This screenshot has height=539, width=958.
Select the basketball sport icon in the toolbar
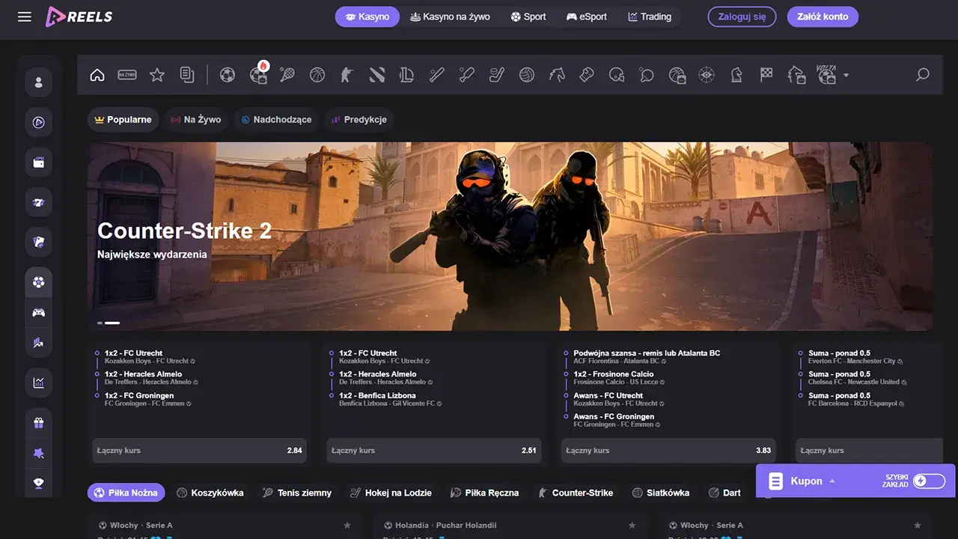click(317, 75)
